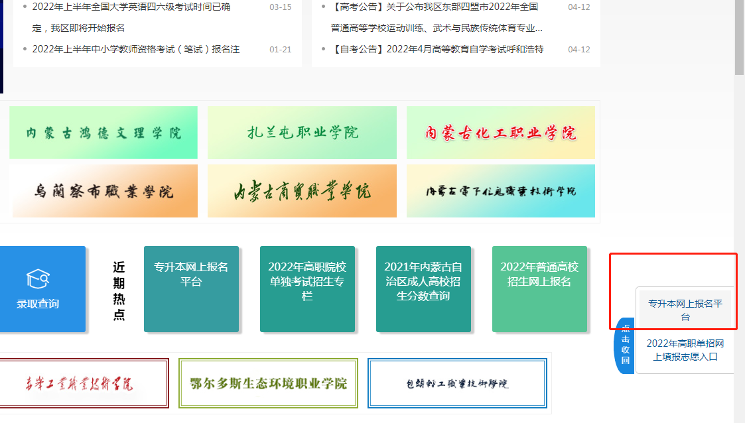Open the 内蒙古鸿德文理学院 banner
This screenshot has height=423, width=745.
(x=103, y=132)
